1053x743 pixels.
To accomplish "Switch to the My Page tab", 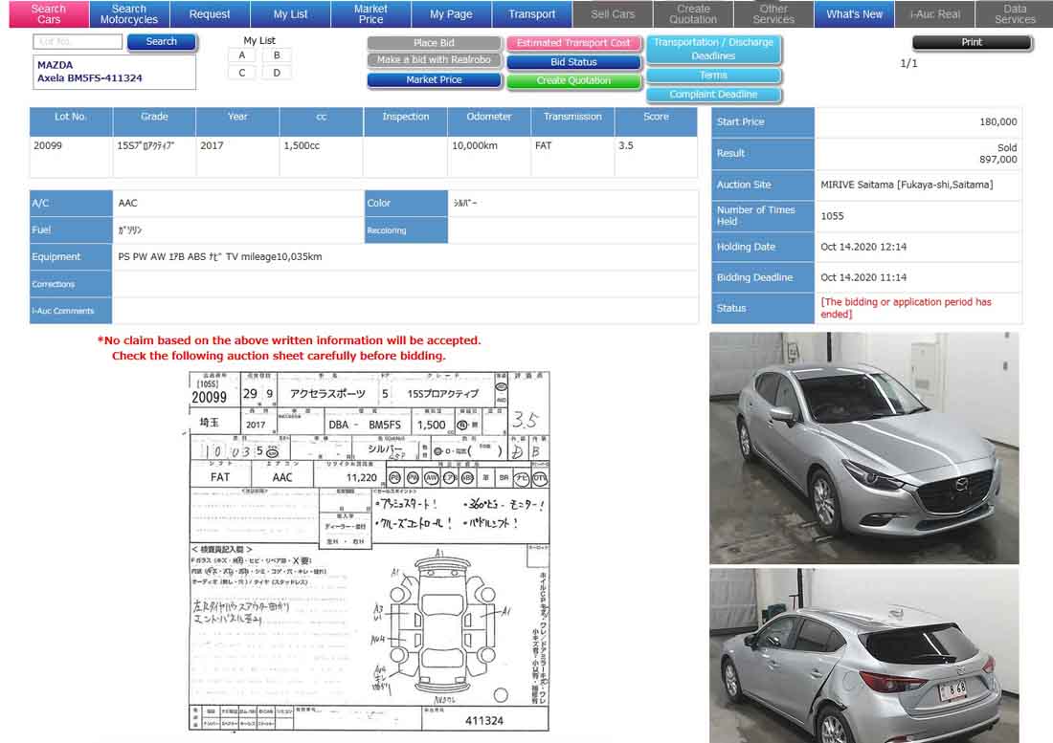I will [x=451, y=14].
